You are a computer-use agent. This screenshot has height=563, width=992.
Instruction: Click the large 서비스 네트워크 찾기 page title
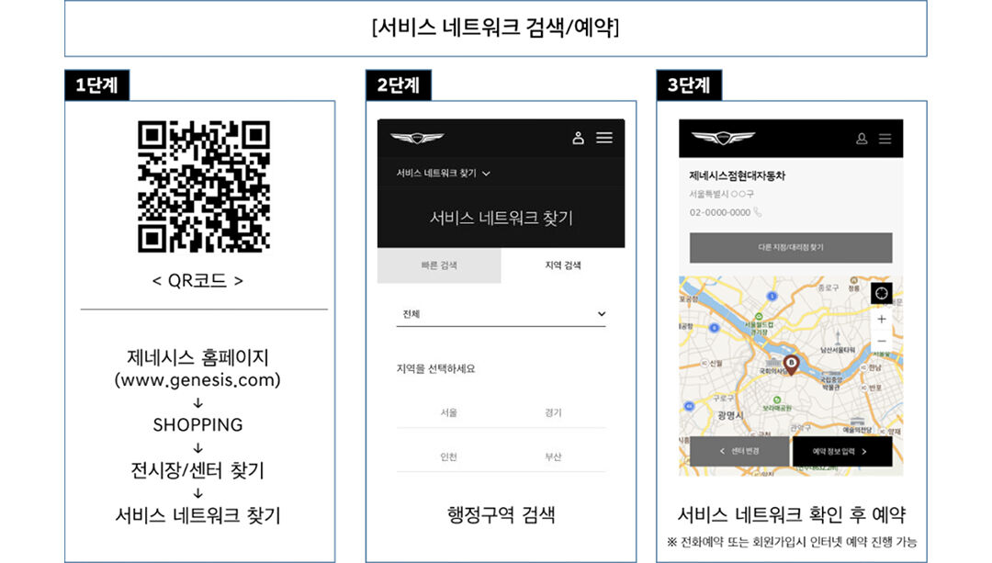(502, 219)
